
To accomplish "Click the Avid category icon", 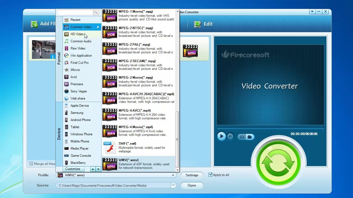I will pos(66,77).
